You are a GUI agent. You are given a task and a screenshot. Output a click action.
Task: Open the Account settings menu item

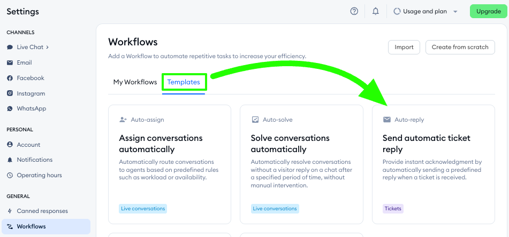pos(28,145)
